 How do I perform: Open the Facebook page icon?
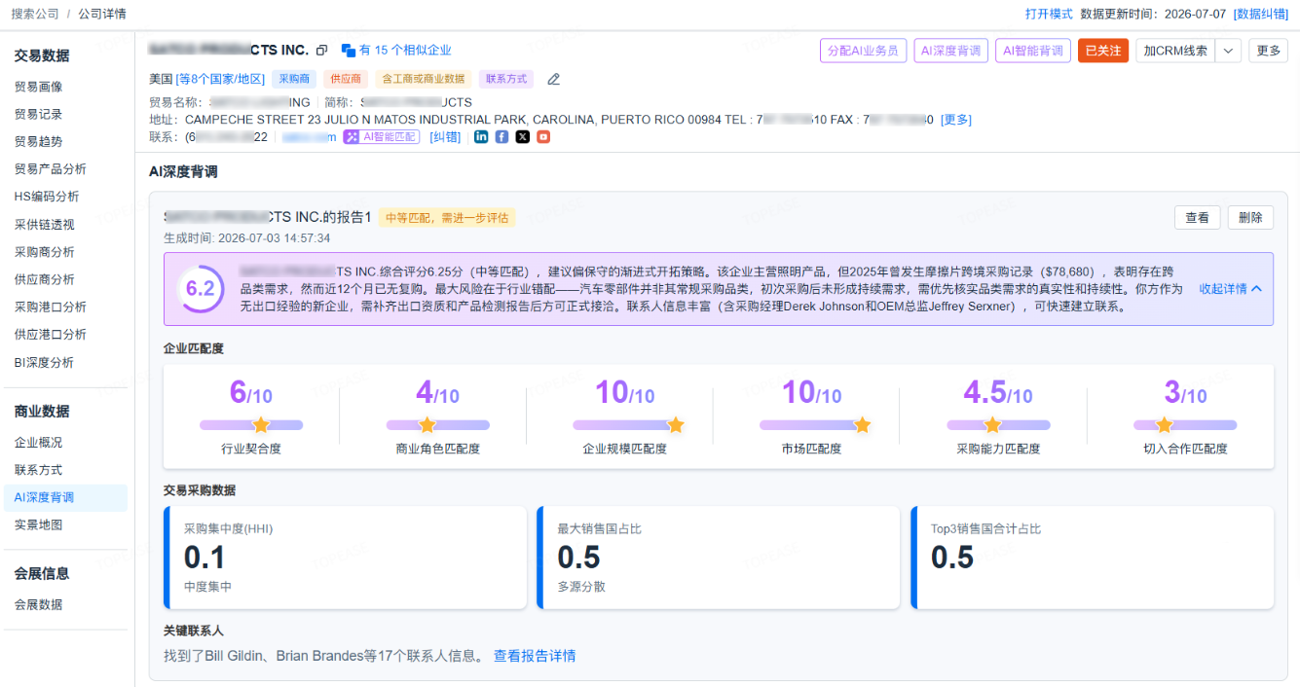(x=501, y=137)
